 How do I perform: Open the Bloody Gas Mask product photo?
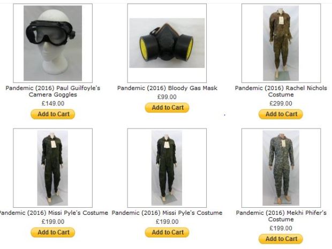[167, 43]
